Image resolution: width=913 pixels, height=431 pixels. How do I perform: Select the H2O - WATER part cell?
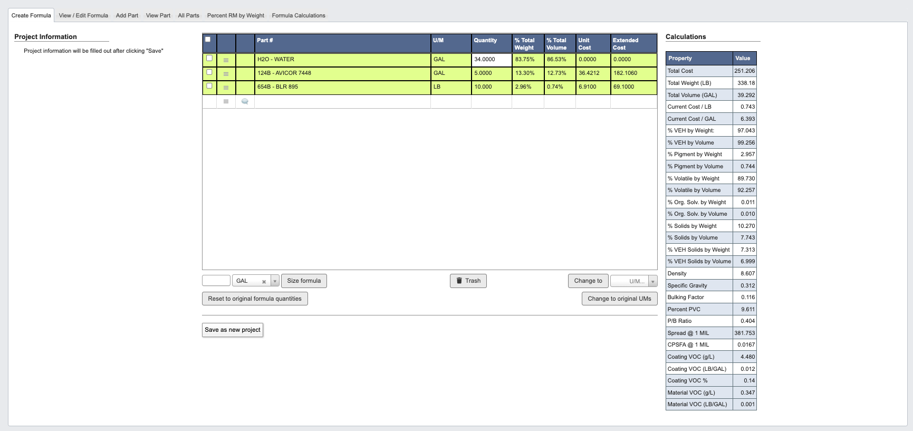[x=342, y=60]
